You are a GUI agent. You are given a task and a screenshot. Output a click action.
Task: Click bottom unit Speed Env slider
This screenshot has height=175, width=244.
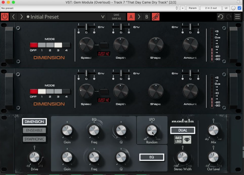[86, 73]
